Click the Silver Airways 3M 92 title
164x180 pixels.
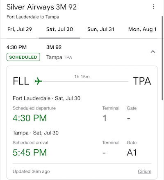(41, 7)
